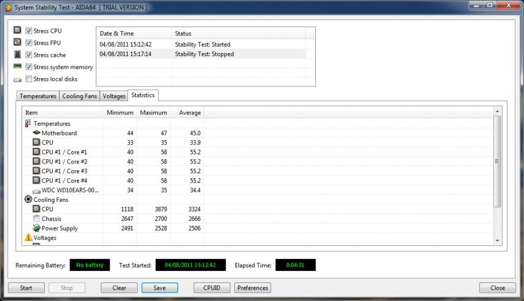Click the CPU fan maximum value 3879
524x301 pixels.
(x=161, y=209)
